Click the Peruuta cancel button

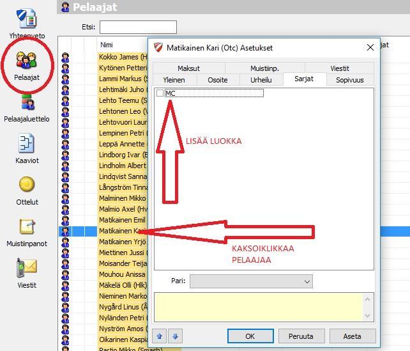coord(301,336)
